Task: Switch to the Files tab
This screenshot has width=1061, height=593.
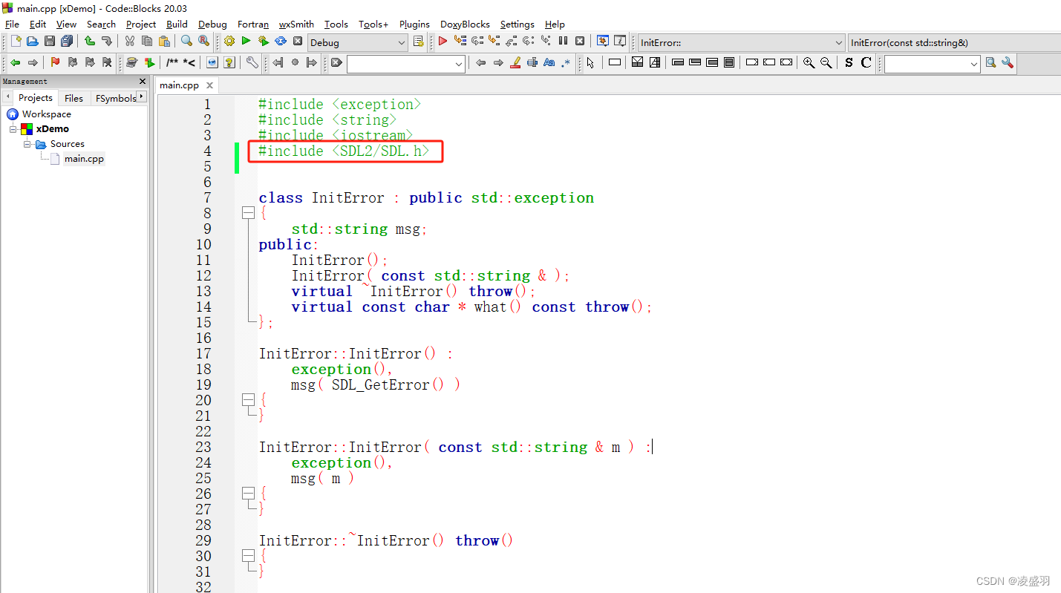Action: (x=74, y=98)
